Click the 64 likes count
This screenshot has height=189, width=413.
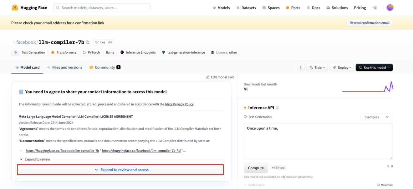point(110,42)
